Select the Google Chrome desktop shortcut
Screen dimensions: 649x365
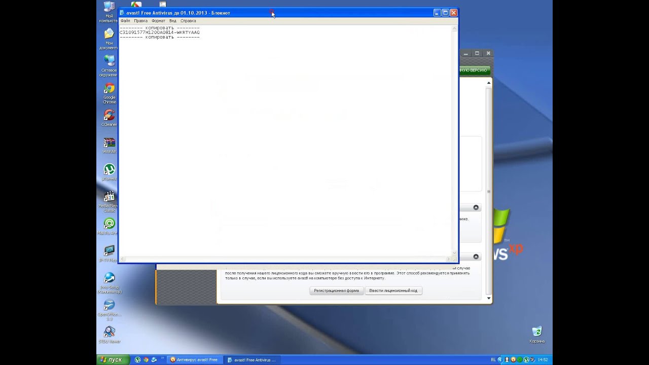point(109,93)
